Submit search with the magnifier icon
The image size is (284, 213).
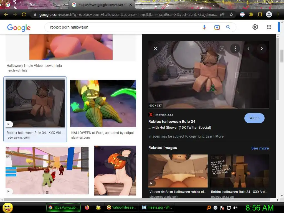pos(228,27)
